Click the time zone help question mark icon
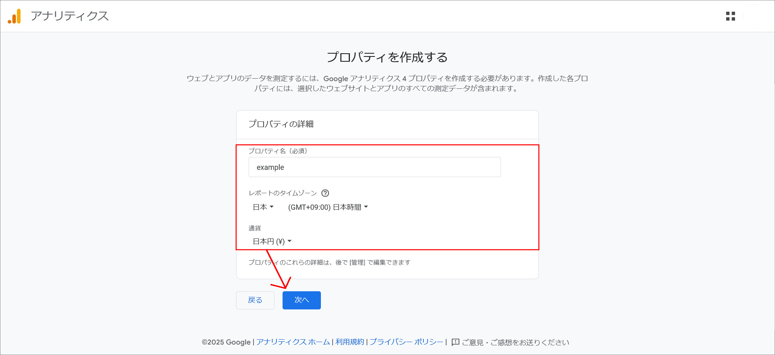Viewport: 775px width, 355px height. click(x=325, y=193)
